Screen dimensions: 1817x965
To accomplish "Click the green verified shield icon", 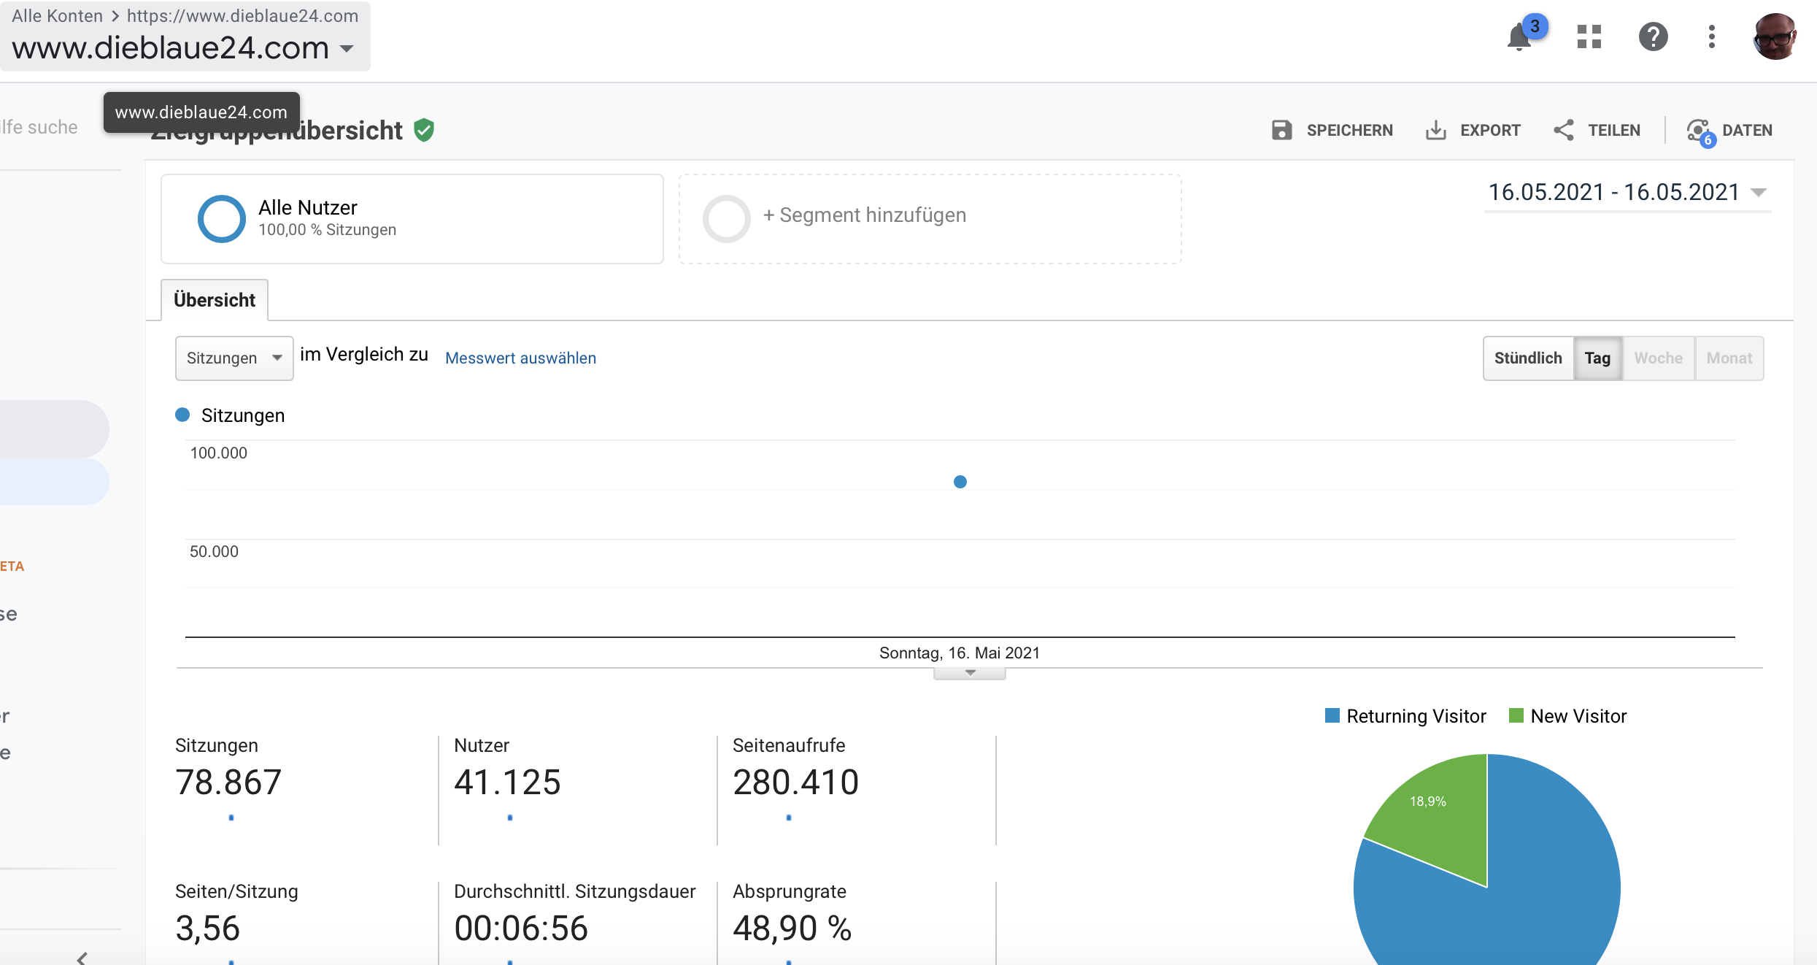I will 424,130.
